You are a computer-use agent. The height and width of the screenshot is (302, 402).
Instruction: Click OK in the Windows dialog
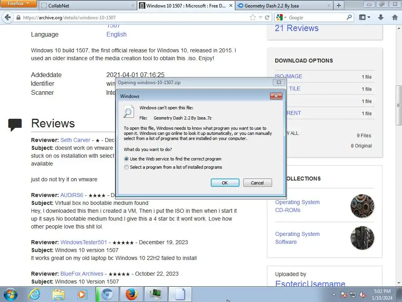tap(225, 182)
